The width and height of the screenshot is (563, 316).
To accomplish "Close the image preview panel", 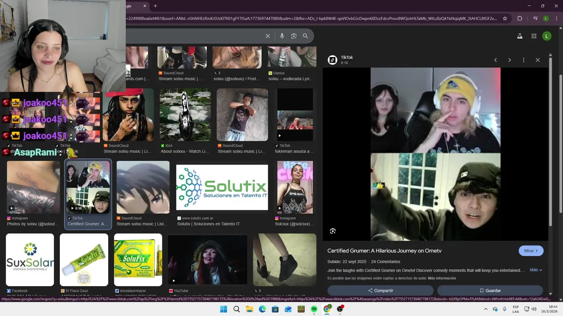I will click(537, 60).
